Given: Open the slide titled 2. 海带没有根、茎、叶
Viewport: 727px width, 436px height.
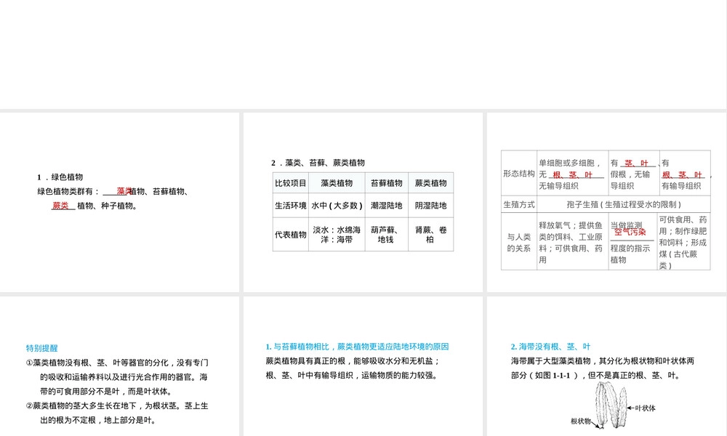Looking at the screenshot, I should [607, 366].
